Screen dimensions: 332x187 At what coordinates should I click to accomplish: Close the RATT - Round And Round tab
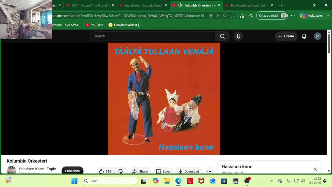[x=113, y=5]
